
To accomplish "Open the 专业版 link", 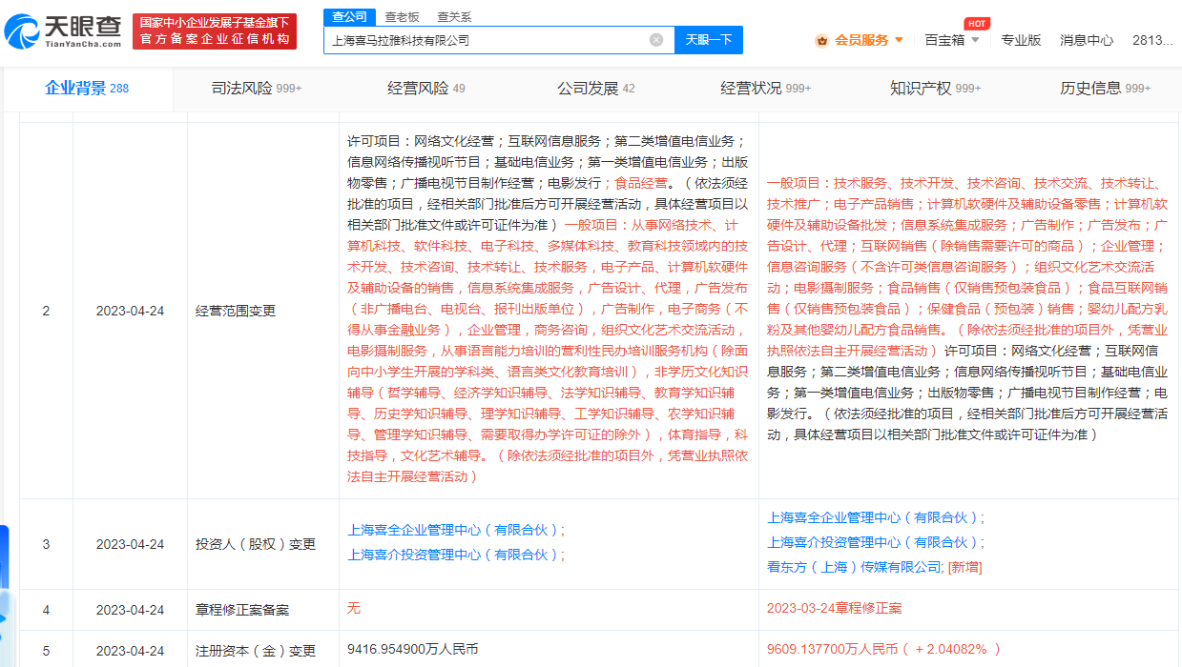I will point(1021,40).
